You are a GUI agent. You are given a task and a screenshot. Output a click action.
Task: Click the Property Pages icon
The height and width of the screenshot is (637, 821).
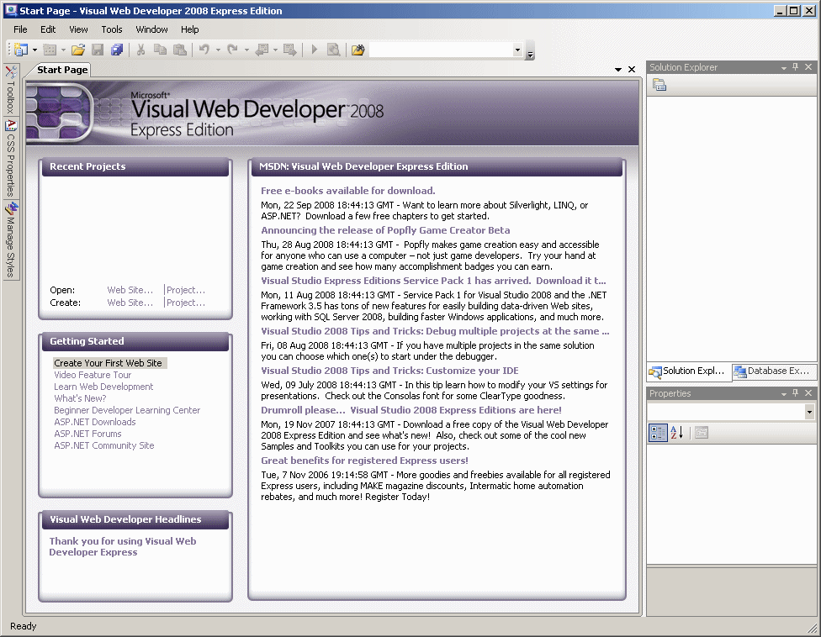point(702,433)
